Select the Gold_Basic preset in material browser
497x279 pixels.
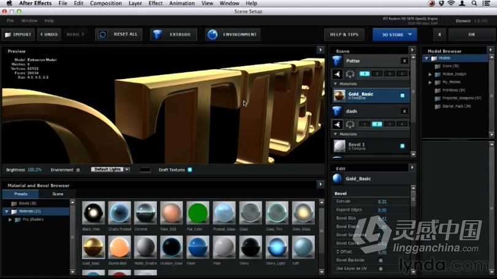coord(93,247)
